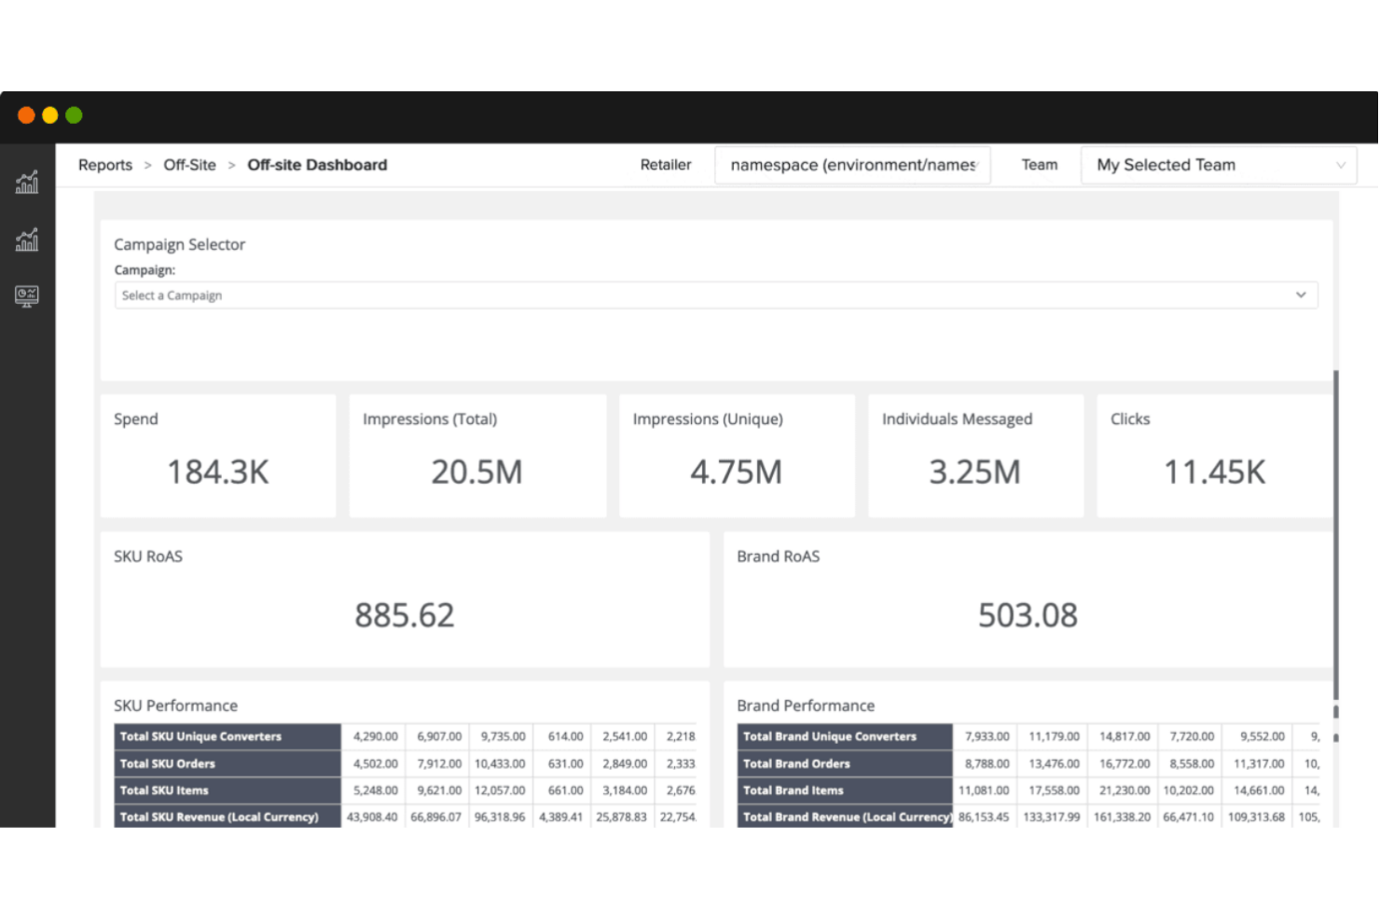This screenshot has height=920, width=1380.
Task: Click the second bar chart icon in sidebar
Action: pyautogui.click(x=27, y=240)
